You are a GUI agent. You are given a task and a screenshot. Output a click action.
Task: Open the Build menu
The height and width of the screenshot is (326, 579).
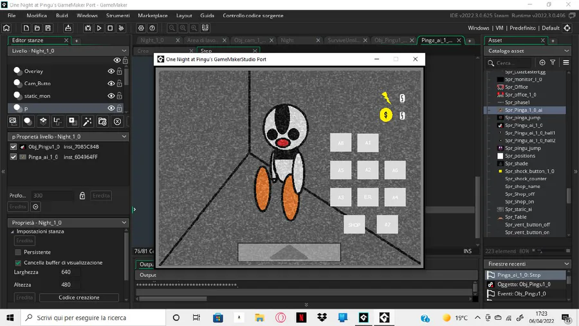pyautogui.click(x=62, y=15)
